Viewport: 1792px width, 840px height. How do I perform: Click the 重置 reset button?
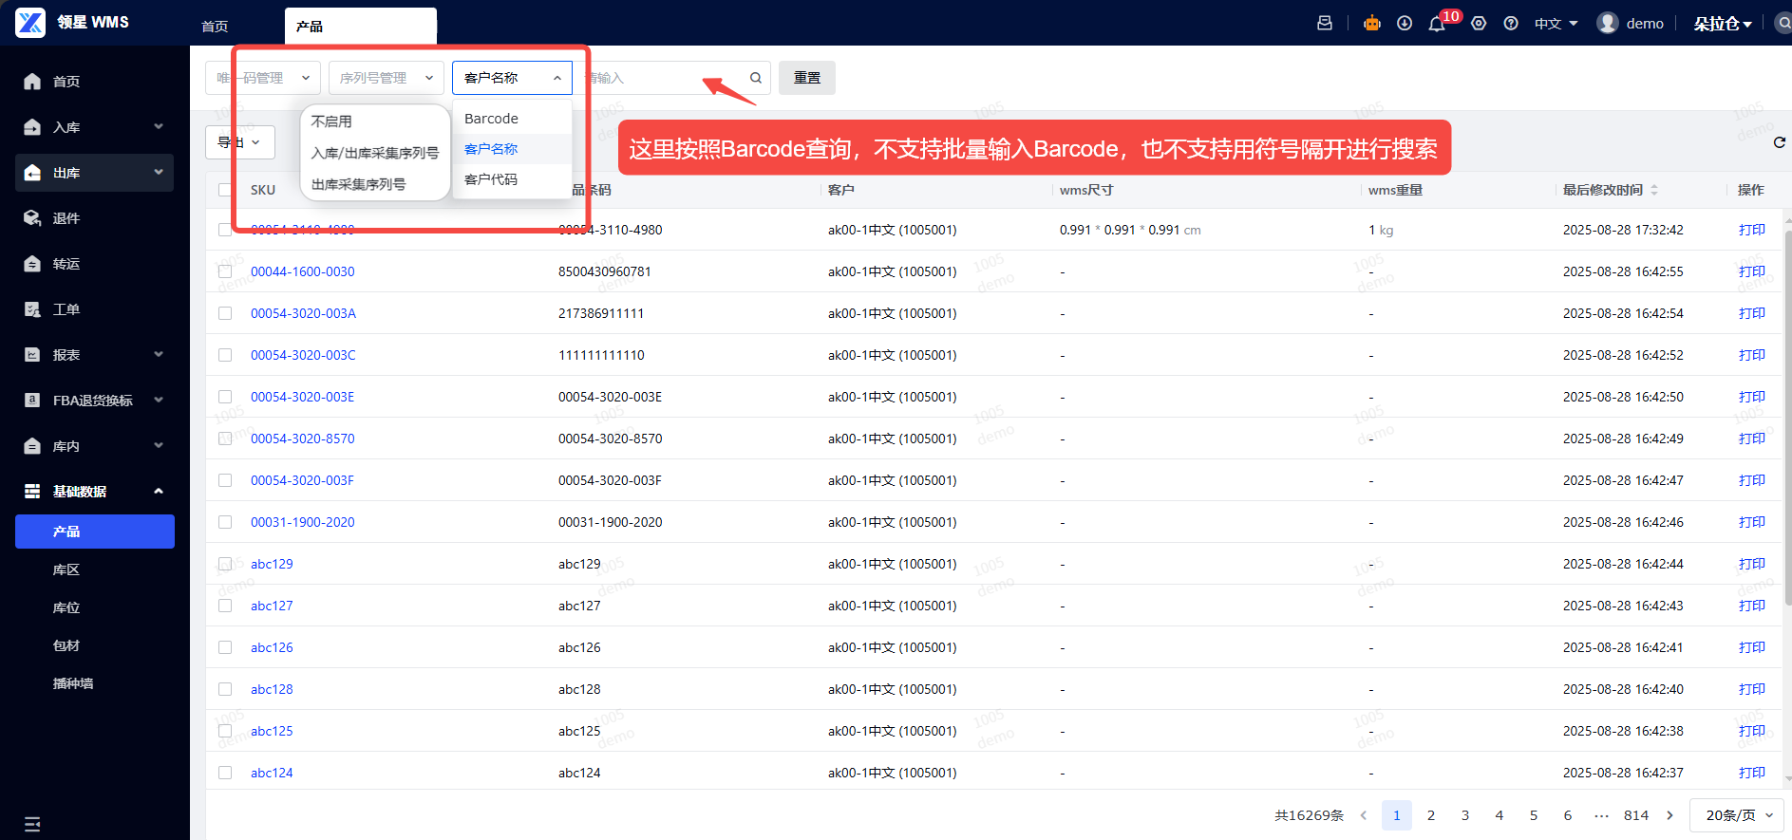pos(807,78)
